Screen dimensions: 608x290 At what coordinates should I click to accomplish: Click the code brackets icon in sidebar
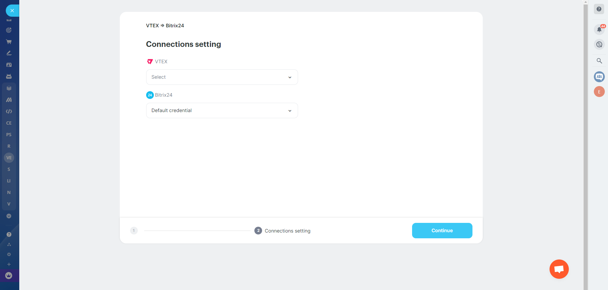(9, 111)
